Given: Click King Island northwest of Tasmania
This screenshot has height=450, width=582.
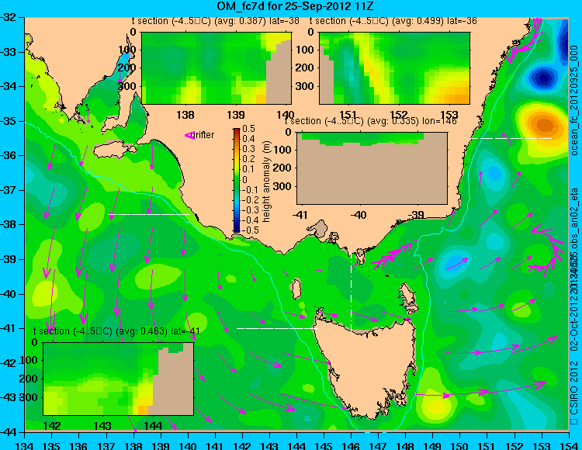Looking at the screenshot, I should 296,289.
